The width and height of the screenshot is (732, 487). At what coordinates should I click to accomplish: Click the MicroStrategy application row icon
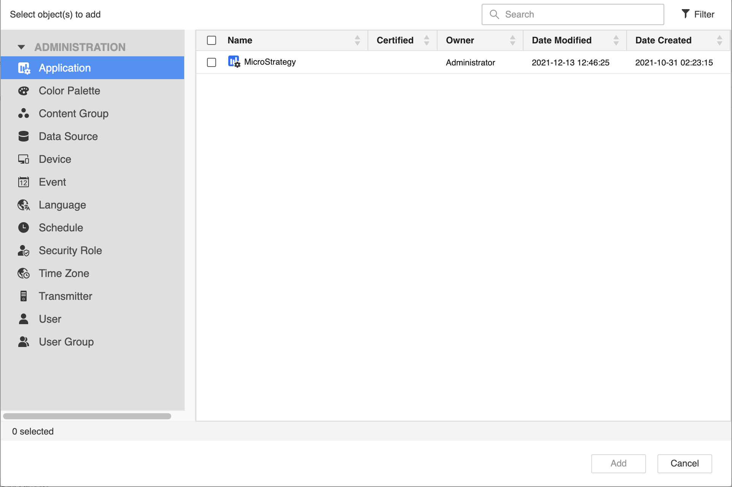tap(234, 62)
